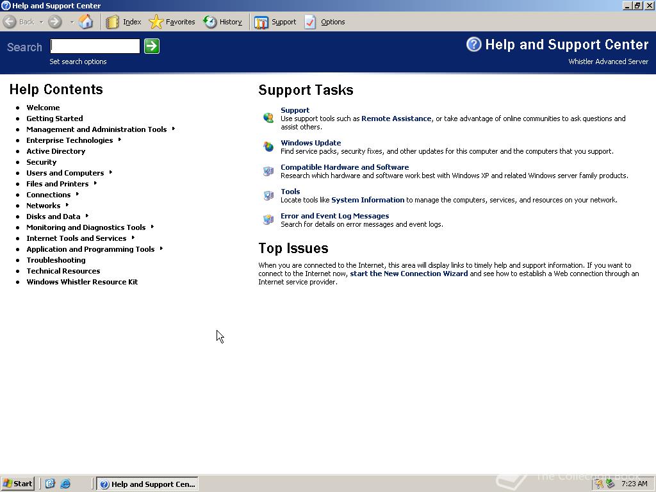Click the Index toolbar label
This screenshot has width=656, height=492.
pos(132,22)
